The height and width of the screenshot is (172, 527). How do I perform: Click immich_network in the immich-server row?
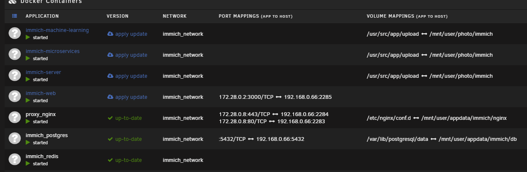(183, 76)
